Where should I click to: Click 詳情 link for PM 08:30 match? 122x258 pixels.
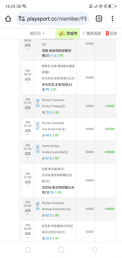point(28,79)
